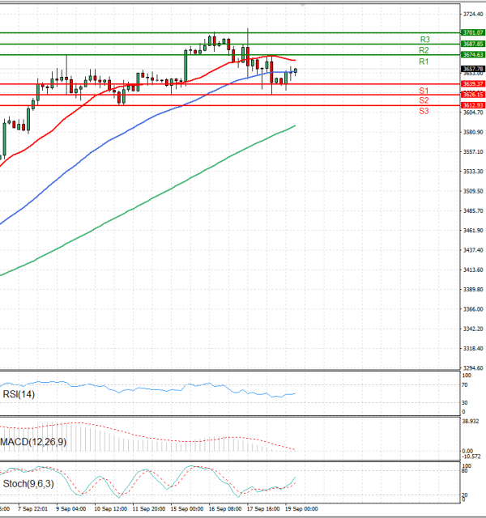This screenshot has height=518, width=486.
Task: Click the 3687.85 resistance price label
Action: pyautogui.click(x=473, y=44)
